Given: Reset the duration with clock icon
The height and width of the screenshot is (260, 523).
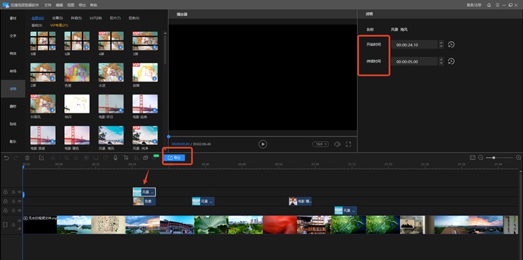Looking at the screenshot, I should [451, 61].
